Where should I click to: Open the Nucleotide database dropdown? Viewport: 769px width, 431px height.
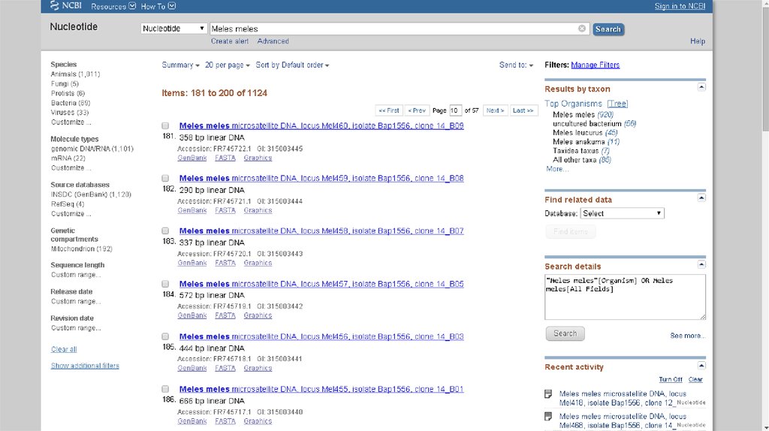tap(173, 29)
